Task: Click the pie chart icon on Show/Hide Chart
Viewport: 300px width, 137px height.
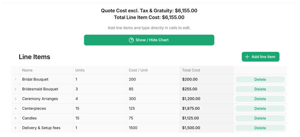Action: coord(131,40)
